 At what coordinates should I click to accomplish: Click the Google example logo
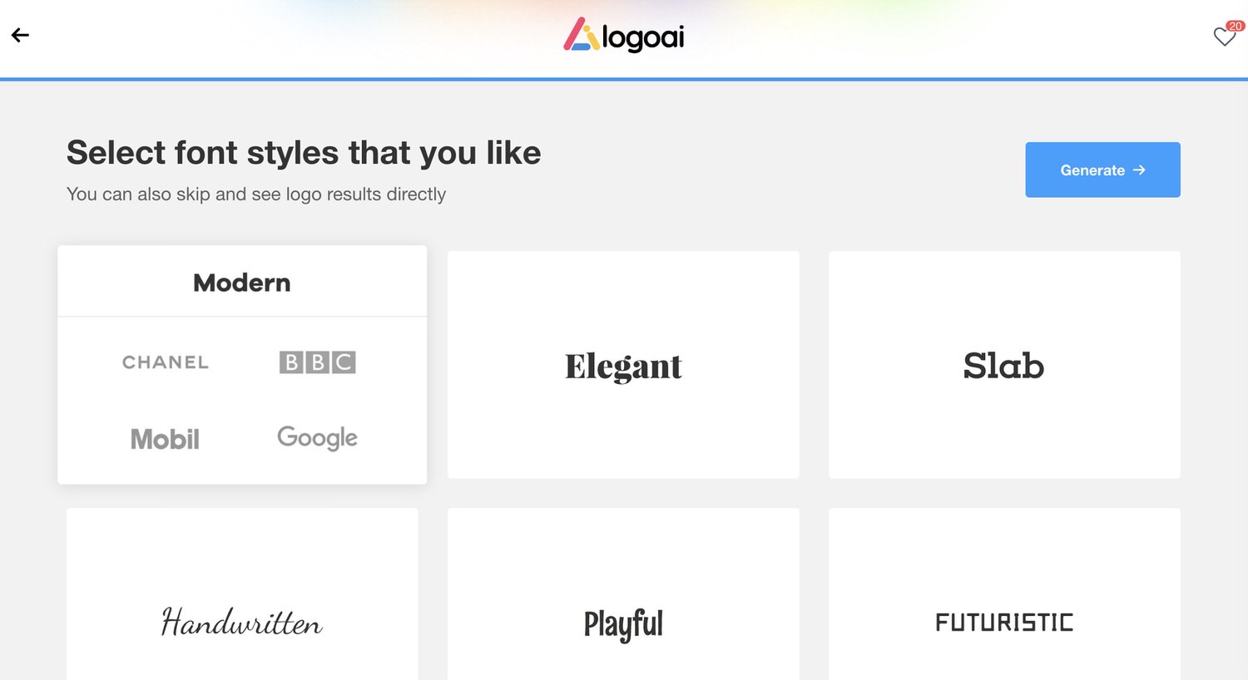(317, 437)
